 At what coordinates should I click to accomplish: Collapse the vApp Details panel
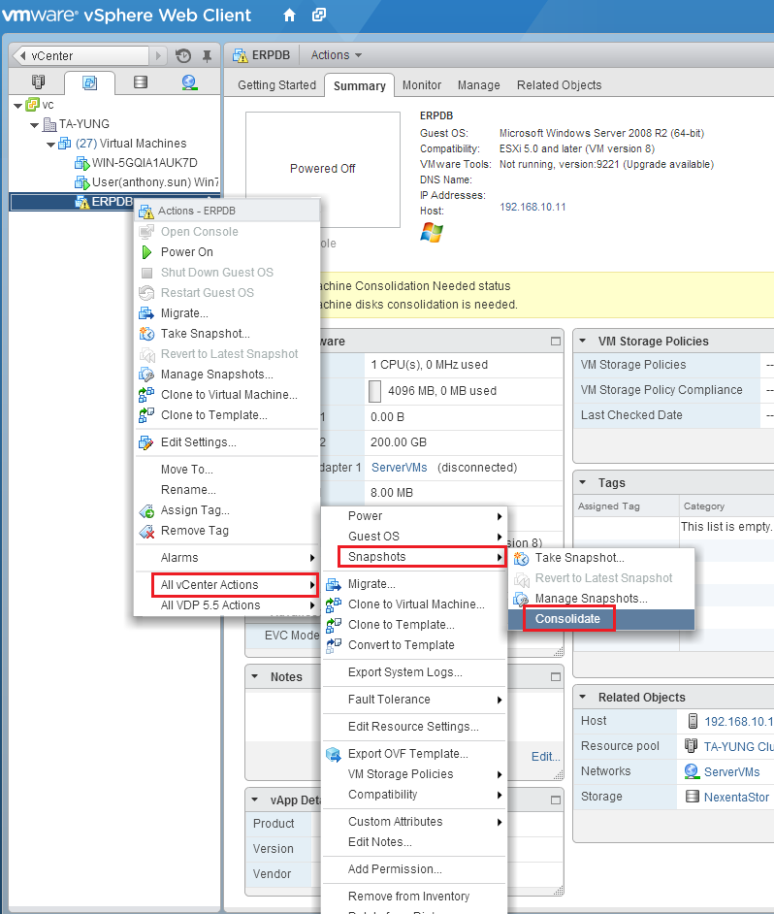point(255,800)
